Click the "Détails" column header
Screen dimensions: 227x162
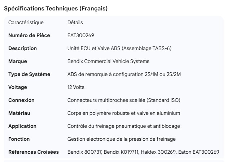[75, 22]
